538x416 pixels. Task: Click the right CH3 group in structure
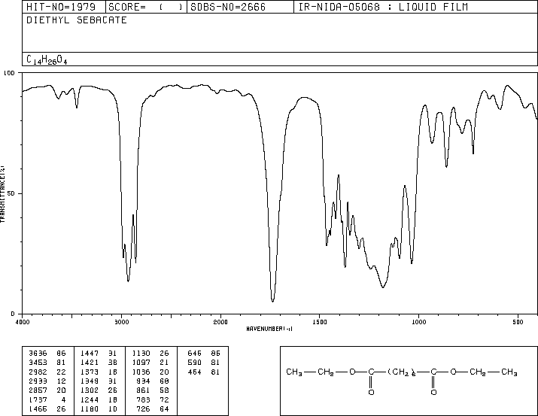coord(509,372)
